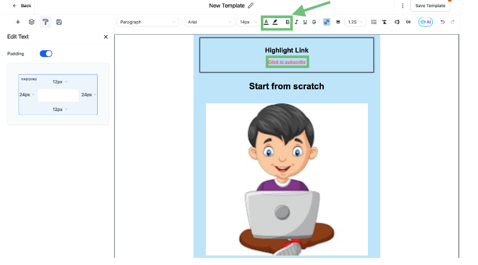Expand the Arial font family dropdown
Viewport: 478px width, 265px height.
click(x=209, y=22)
